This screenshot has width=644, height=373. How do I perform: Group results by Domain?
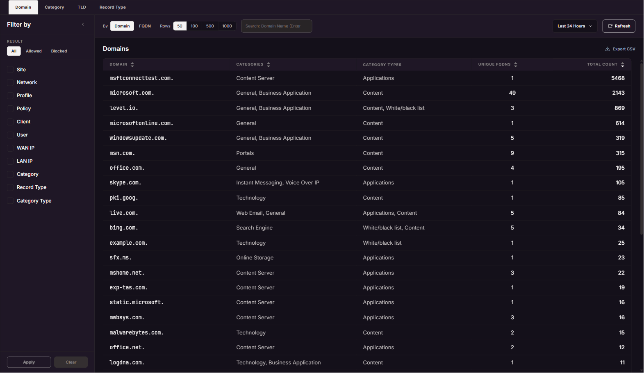tap(122, 26)
